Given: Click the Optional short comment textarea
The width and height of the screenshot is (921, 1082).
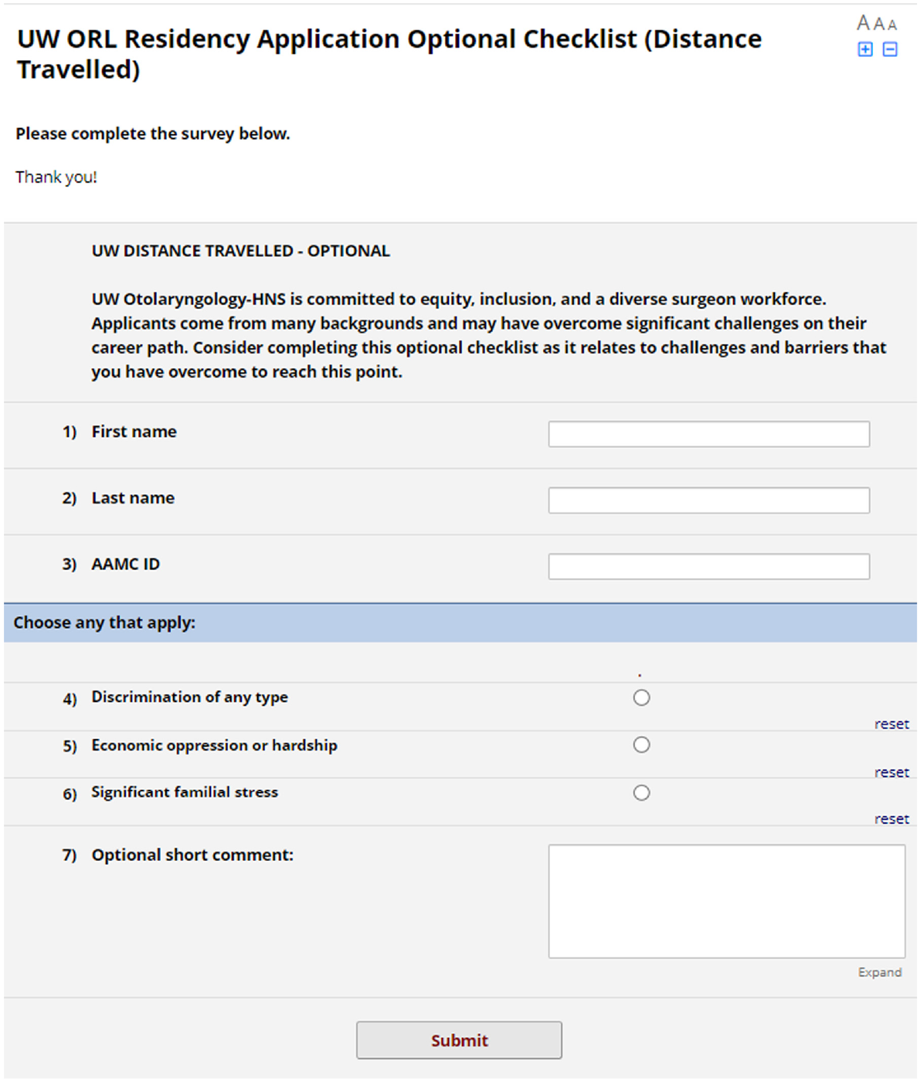Looking at the screenshot, I should [726, 901].
